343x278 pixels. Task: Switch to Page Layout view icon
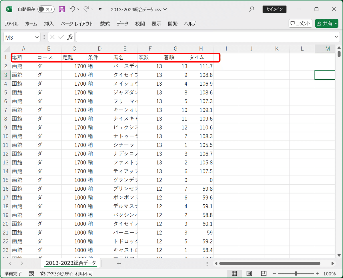pyautogui.click(x=249, y=273)
